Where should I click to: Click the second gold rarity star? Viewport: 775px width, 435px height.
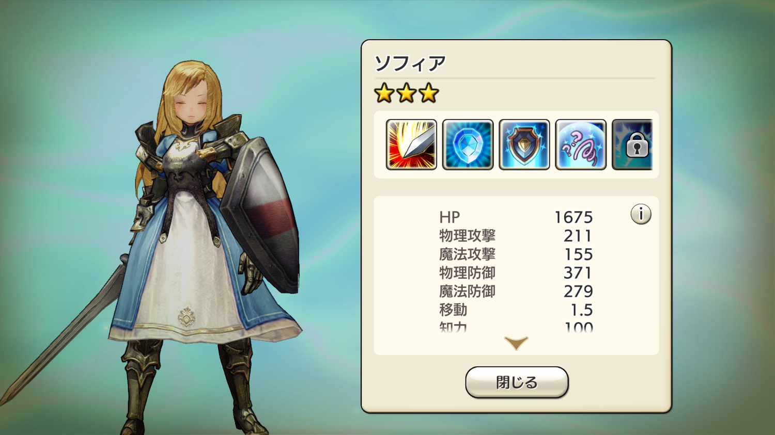407,93
